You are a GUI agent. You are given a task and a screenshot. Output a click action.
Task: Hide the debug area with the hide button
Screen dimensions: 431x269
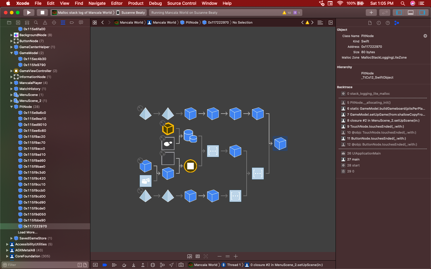coord(95,265)
